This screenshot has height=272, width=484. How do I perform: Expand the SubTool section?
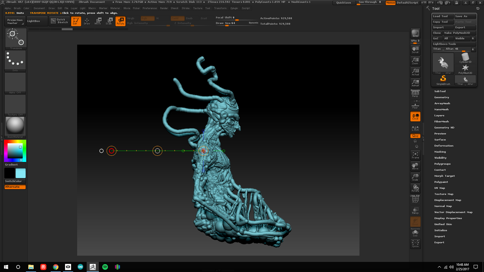click(x=440, y=91)
